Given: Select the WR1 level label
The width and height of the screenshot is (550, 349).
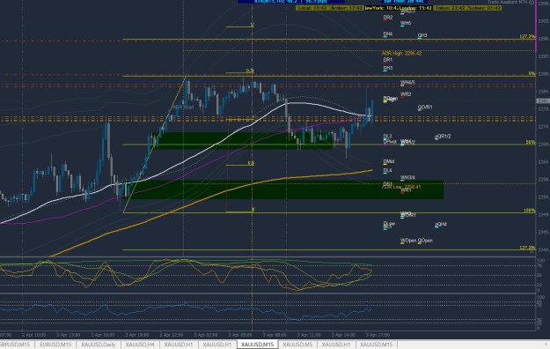Looking at the screenshot, I should 406,190.
